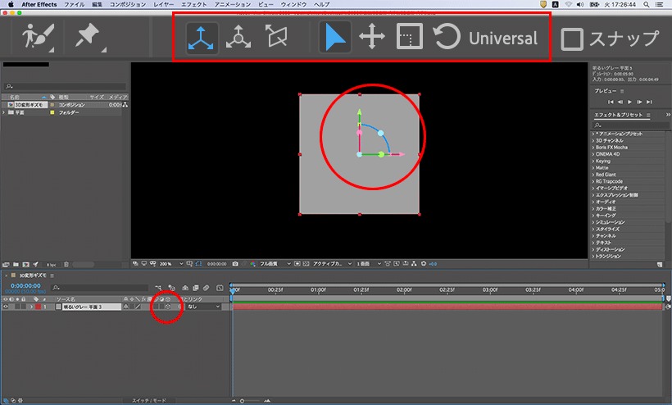Open the 1画面 view layout dropdown
This screenshot has width=672, height=405.
(369, 264)
